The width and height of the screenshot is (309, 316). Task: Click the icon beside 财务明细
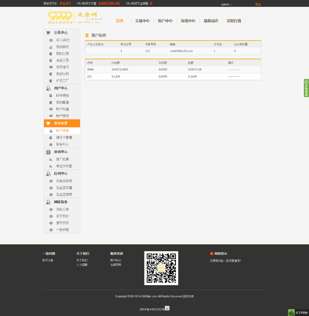51,96
